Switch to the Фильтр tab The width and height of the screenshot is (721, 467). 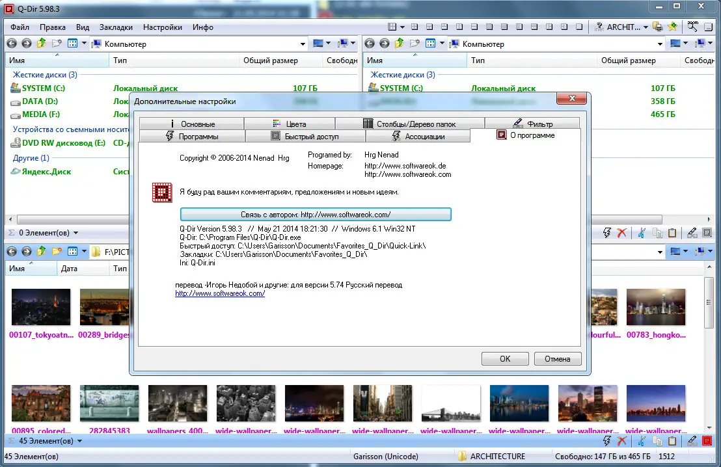point(532,124)
